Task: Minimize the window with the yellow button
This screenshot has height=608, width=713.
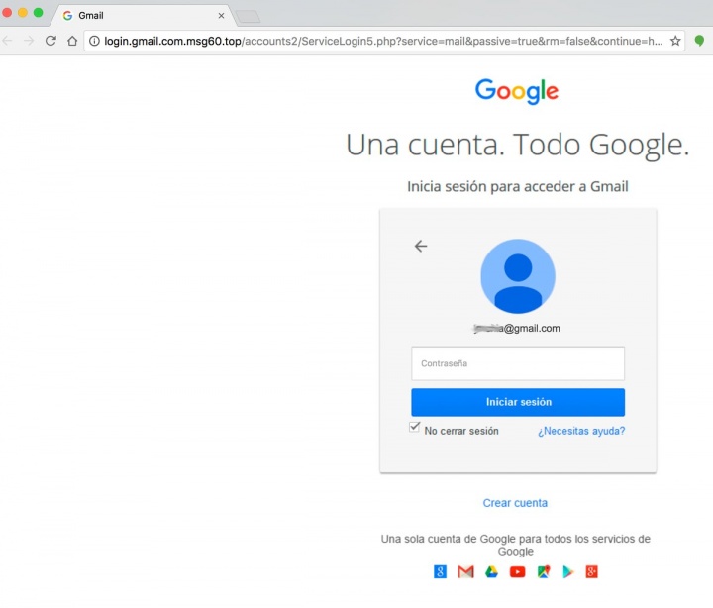Action: [x=22, y=12]
